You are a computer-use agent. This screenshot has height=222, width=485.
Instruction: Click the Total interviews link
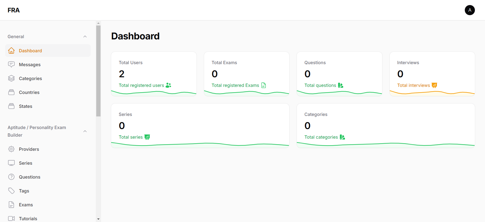(414, 85)
